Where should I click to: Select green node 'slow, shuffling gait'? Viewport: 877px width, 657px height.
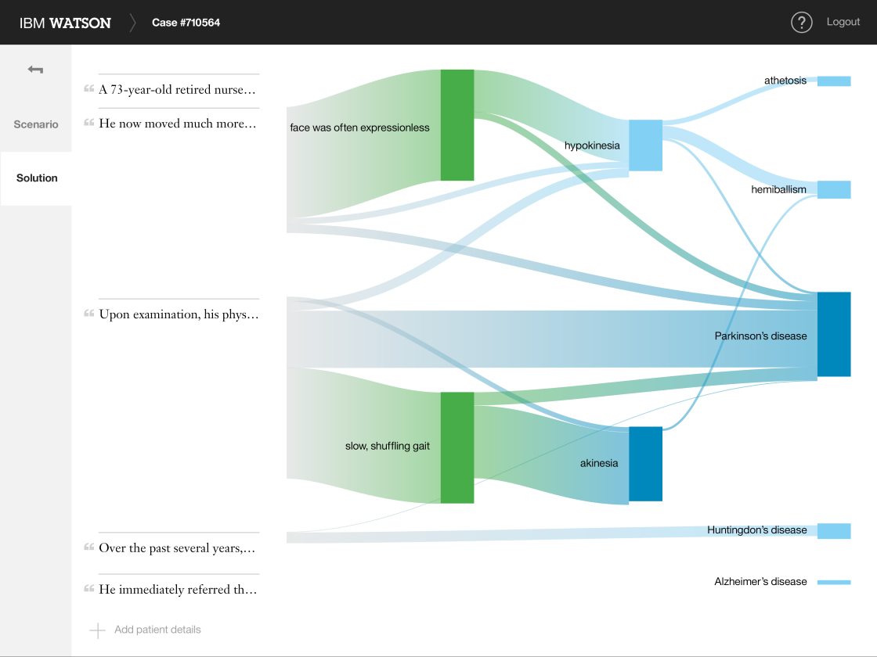457,447
